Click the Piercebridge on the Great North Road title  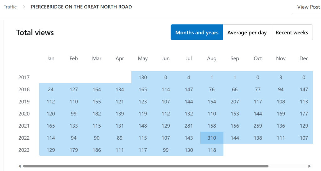click(81, 7)
